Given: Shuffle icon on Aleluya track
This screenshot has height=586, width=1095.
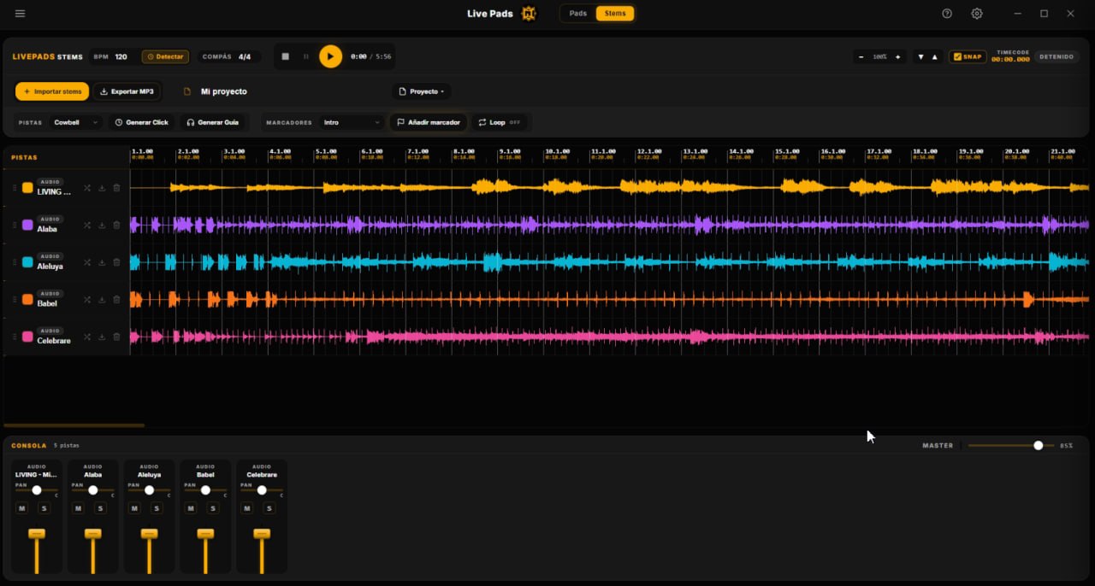Looking at the screenshot, I should 87,262.
